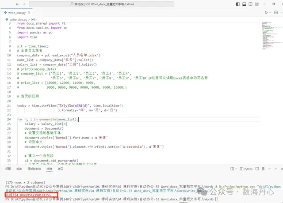Expand the run options dropdown arrow
283x203 pixels.
270,13
